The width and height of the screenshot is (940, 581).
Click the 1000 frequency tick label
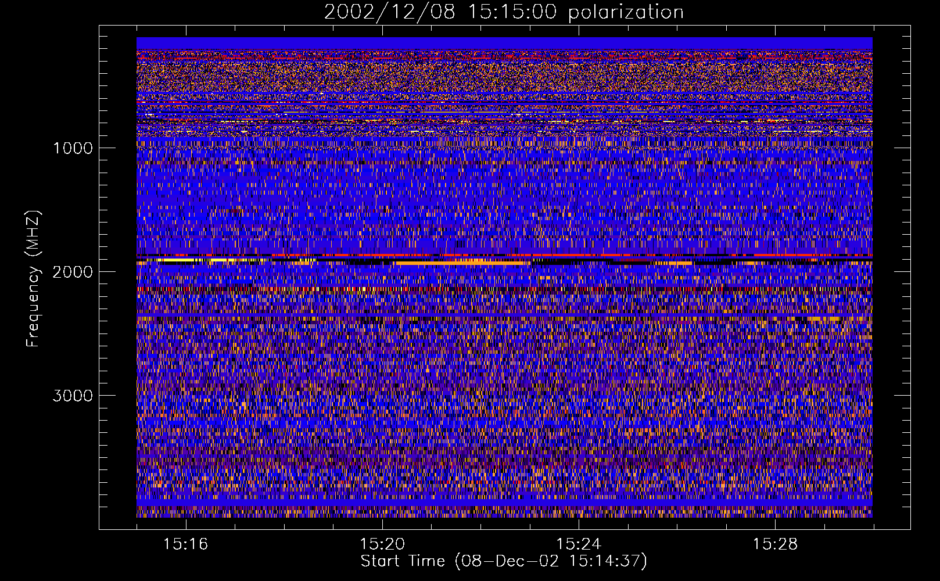tap(73, 148)
